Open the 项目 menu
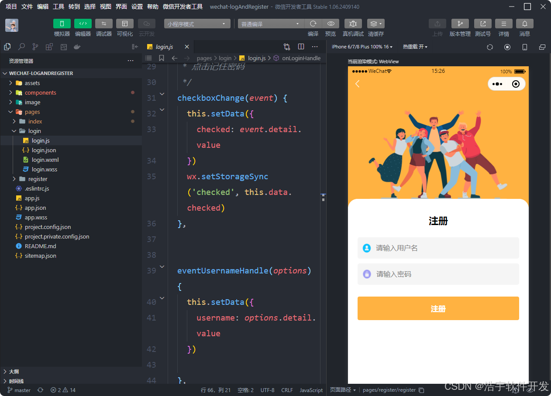The image size is (551, 396). tap(11, 7)
